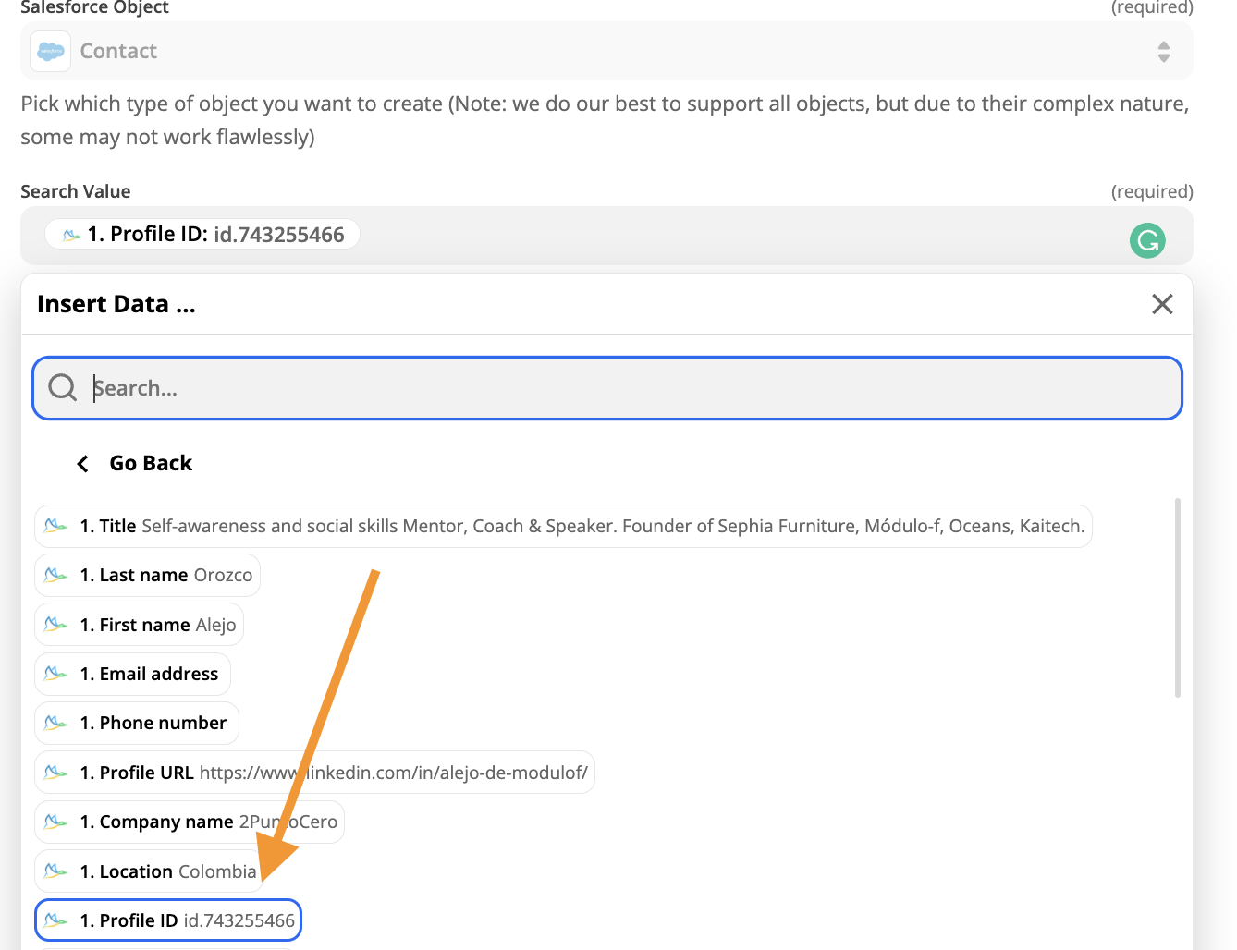
Task: Insert the Last name Orozco item
Action: (x=147, y=576)
